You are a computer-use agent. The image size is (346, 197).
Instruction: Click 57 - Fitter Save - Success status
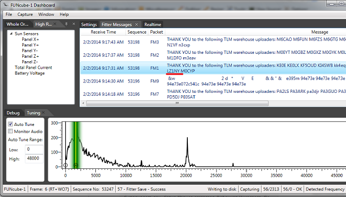click(x=141, y=189)
